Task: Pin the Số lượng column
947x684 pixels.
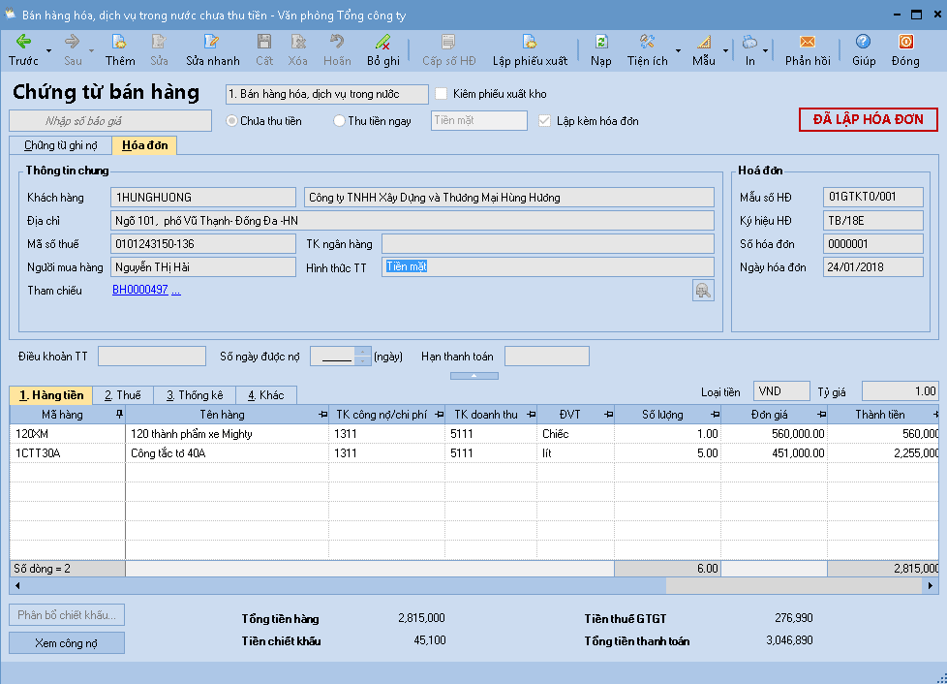Action: pos(715,415)
